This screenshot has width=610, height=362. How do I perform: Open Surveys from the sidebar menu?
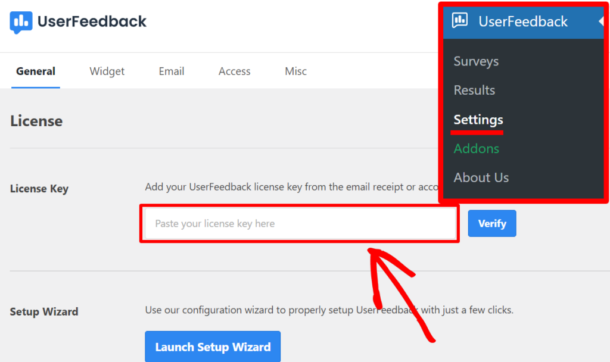pos(476,61)
